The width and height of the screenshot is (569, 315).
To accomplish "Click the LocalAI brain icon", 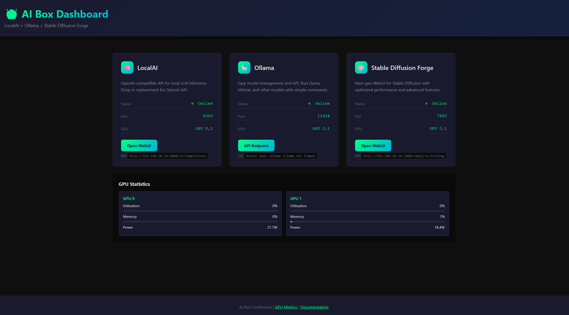I will [x=127, y=67].
